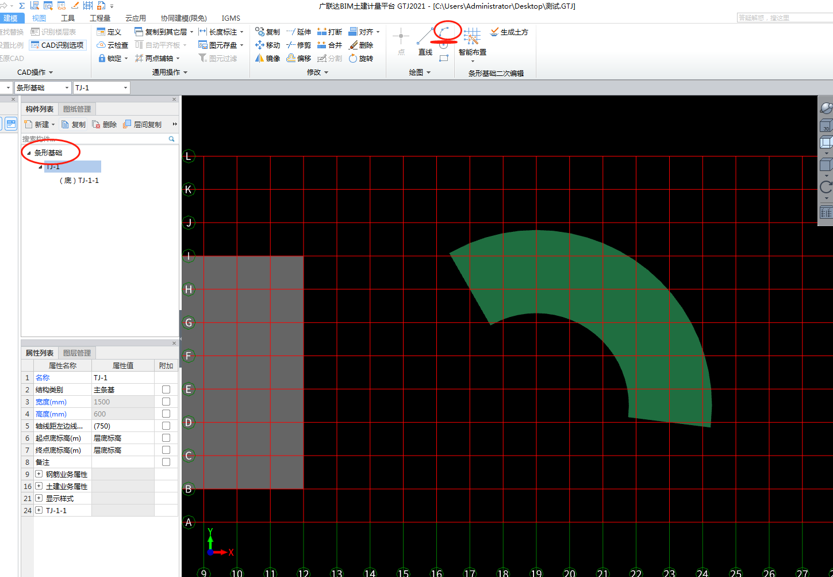Screen dimensions: 833x577
Task: Select the 移动 move tool
Action: point(267,45)
